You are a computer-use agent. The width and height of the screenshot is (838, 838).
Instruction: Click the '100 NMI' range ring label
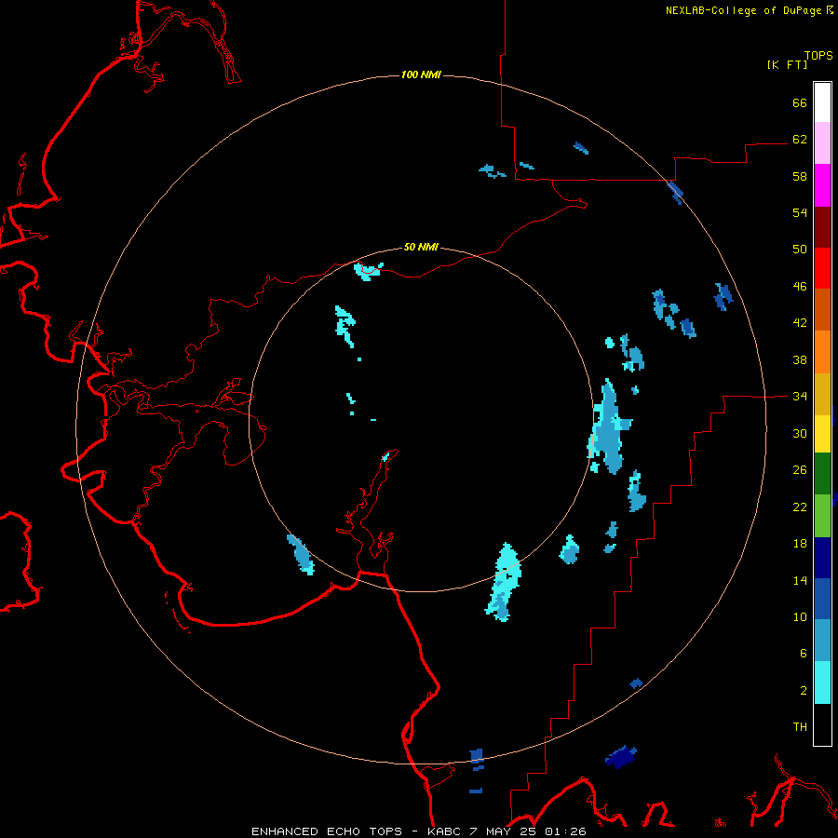click(x=421, y=74)
